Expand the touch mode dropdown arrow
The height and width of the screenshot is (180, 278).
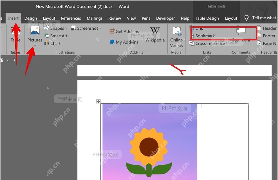[x=8, y=60]
